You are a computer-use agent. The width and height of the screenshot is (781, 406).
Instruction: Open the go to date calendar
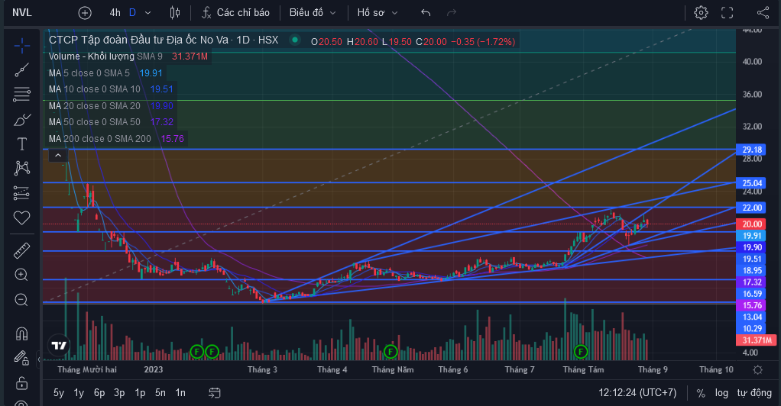(214, 393)
